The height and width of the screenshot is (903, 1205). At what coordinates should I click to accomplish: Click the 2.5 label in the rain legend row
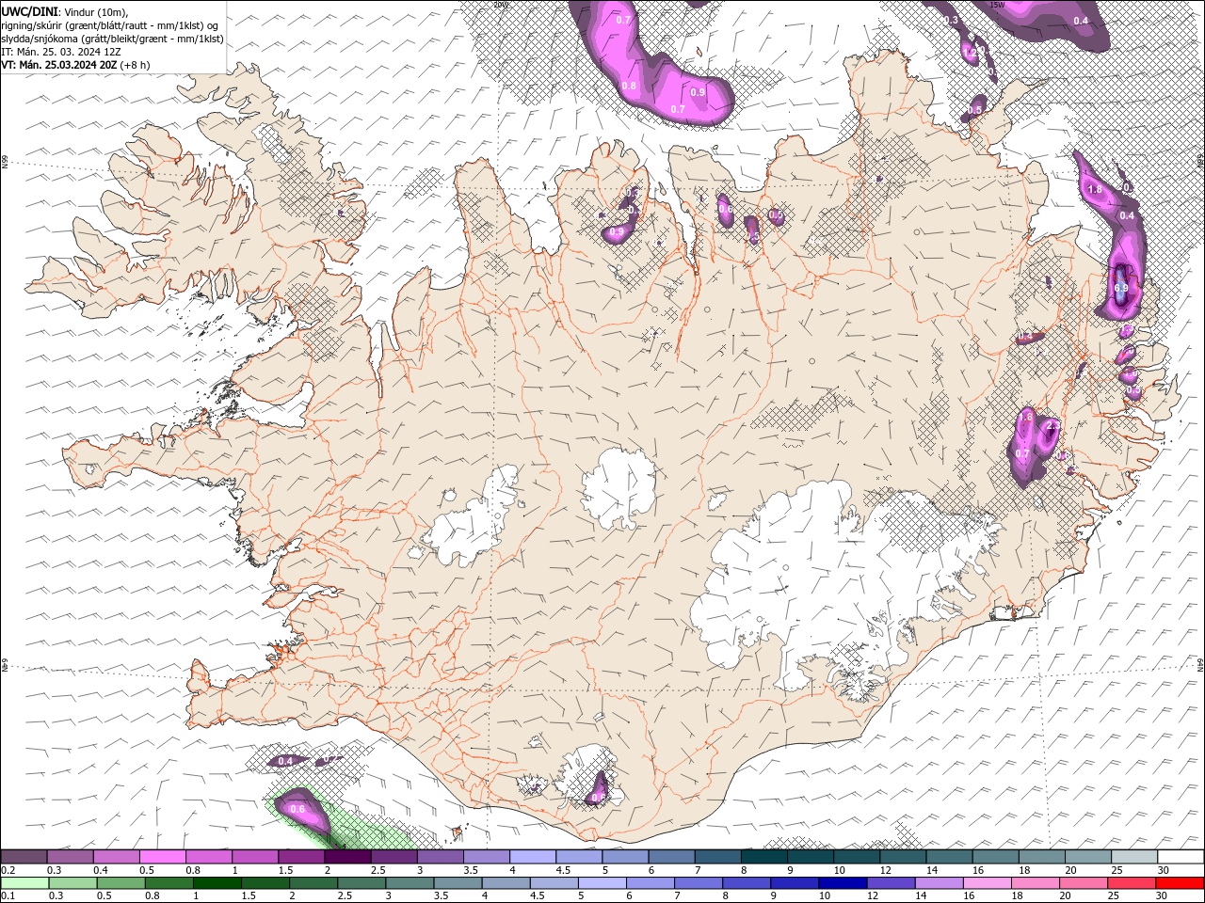coord(344,895)
